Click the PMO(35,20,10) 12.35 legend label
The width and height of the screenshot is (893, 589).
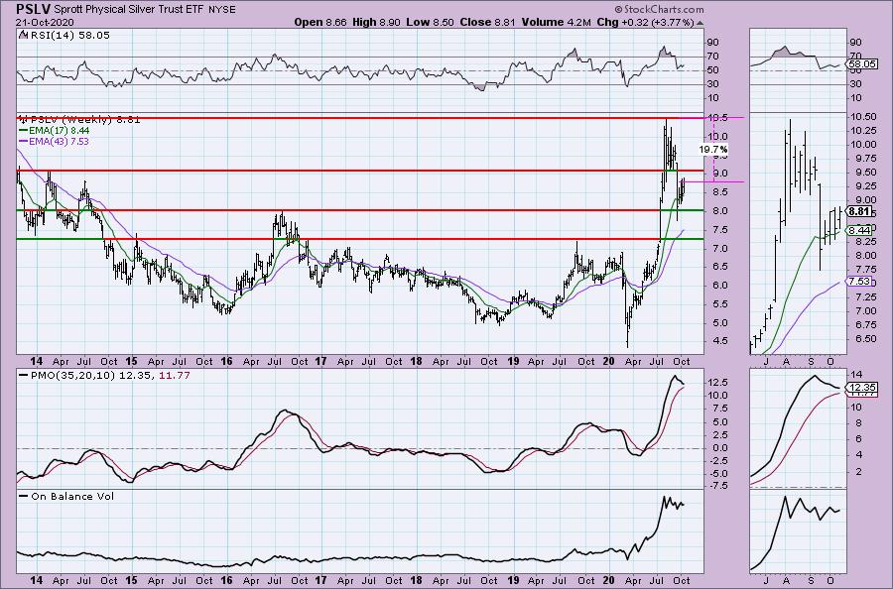click(x=85, y=376)
